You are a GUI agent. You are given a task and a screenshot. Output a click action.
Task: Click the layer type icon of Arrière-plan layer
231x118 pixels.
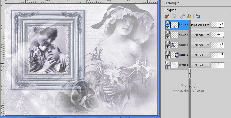[167, 63]
